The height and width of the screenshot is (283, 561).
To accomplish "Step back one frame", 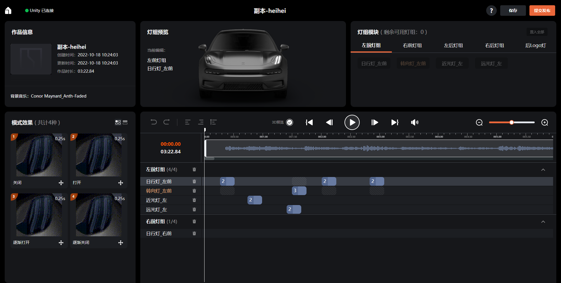I will 329,122.
